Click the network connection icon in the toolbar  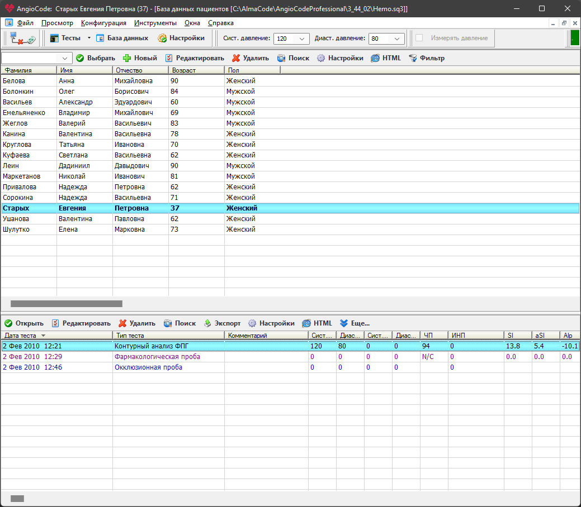pyautogui.click(x=22, y=39)
